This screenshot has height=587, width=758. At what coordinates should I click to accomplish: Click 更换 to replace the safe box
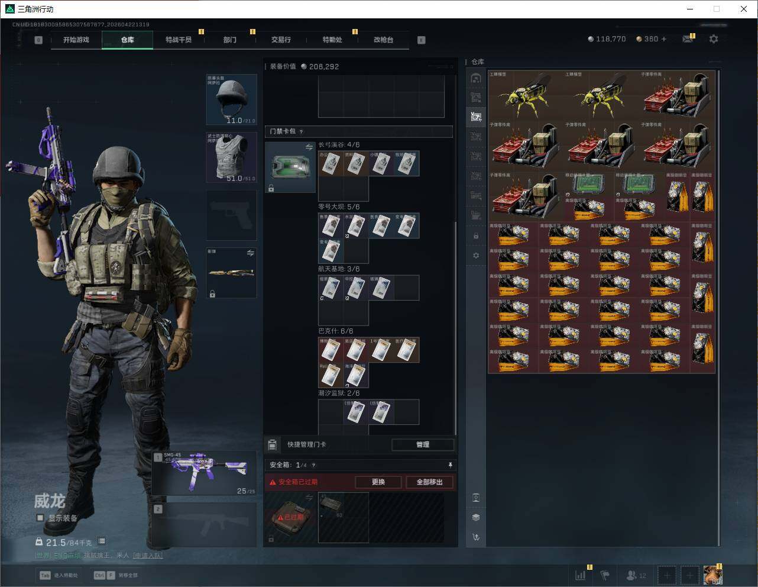pos(378,482)
